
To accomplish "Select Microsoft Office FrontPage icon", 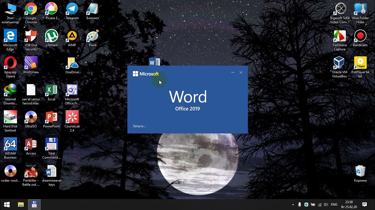I will click(x=72, y=95).
